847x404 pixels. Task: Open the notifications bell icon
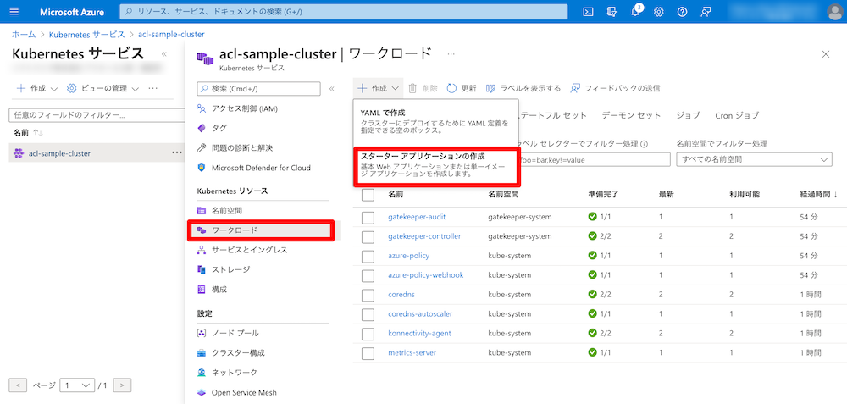pyautogui.click(x=635, y=12)
